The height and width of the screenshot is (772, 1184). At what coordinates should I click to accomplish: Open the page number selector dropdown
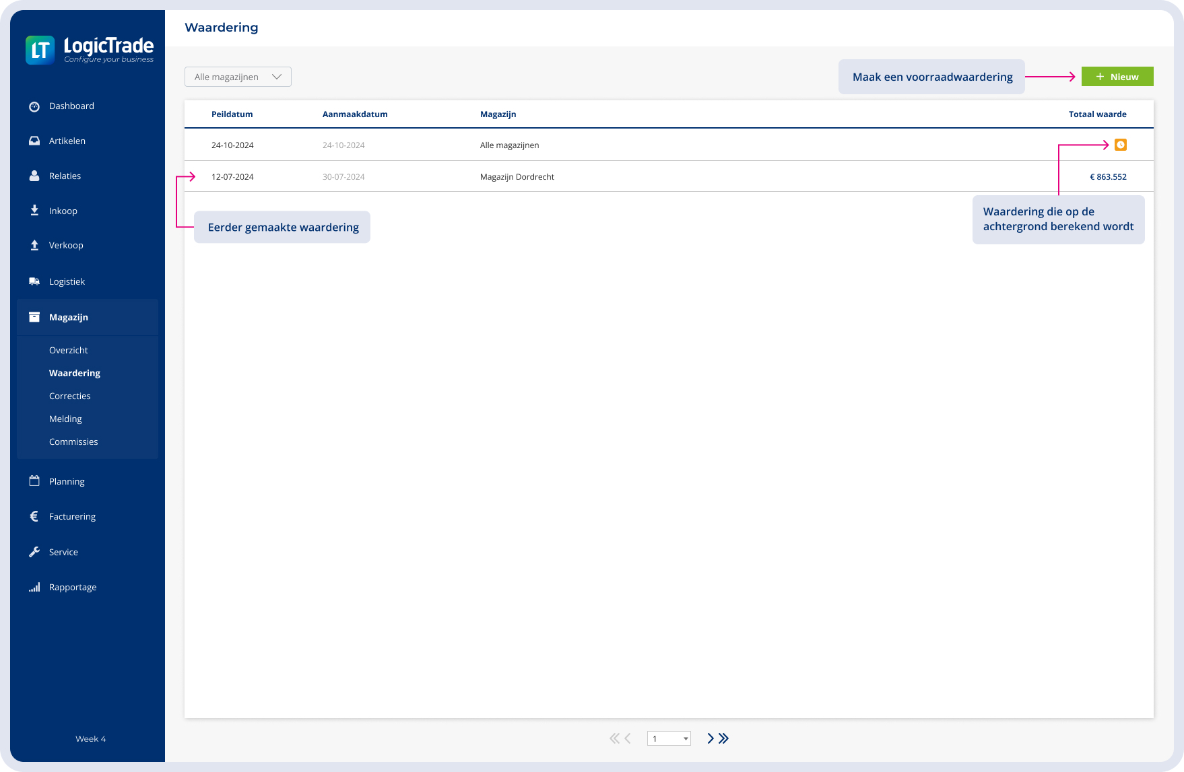[669, 738]
